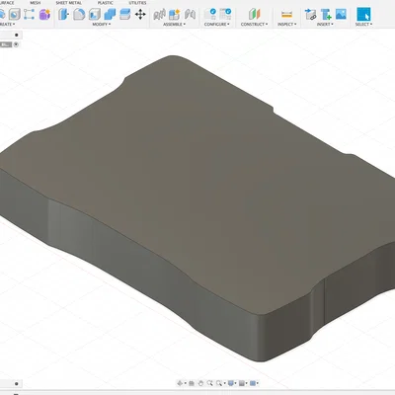Select the Construct plane tool
395x395 pixels.
coord(254,14)
